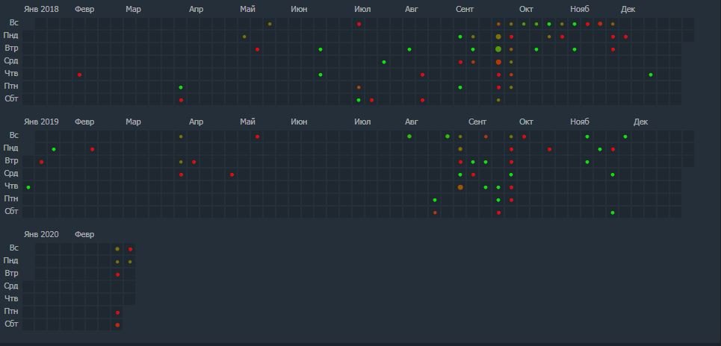Screen dimensions: 721x346
Task: Click the green Saturday dot in November 2019
Action: pos(612,213)
